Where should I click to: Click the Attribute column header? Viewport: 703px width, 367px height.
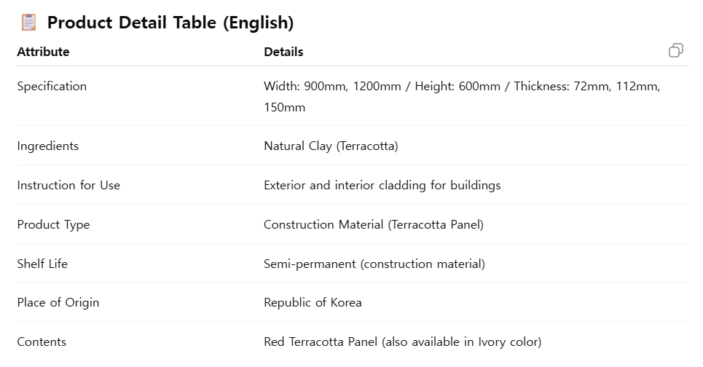pos(43,52)
